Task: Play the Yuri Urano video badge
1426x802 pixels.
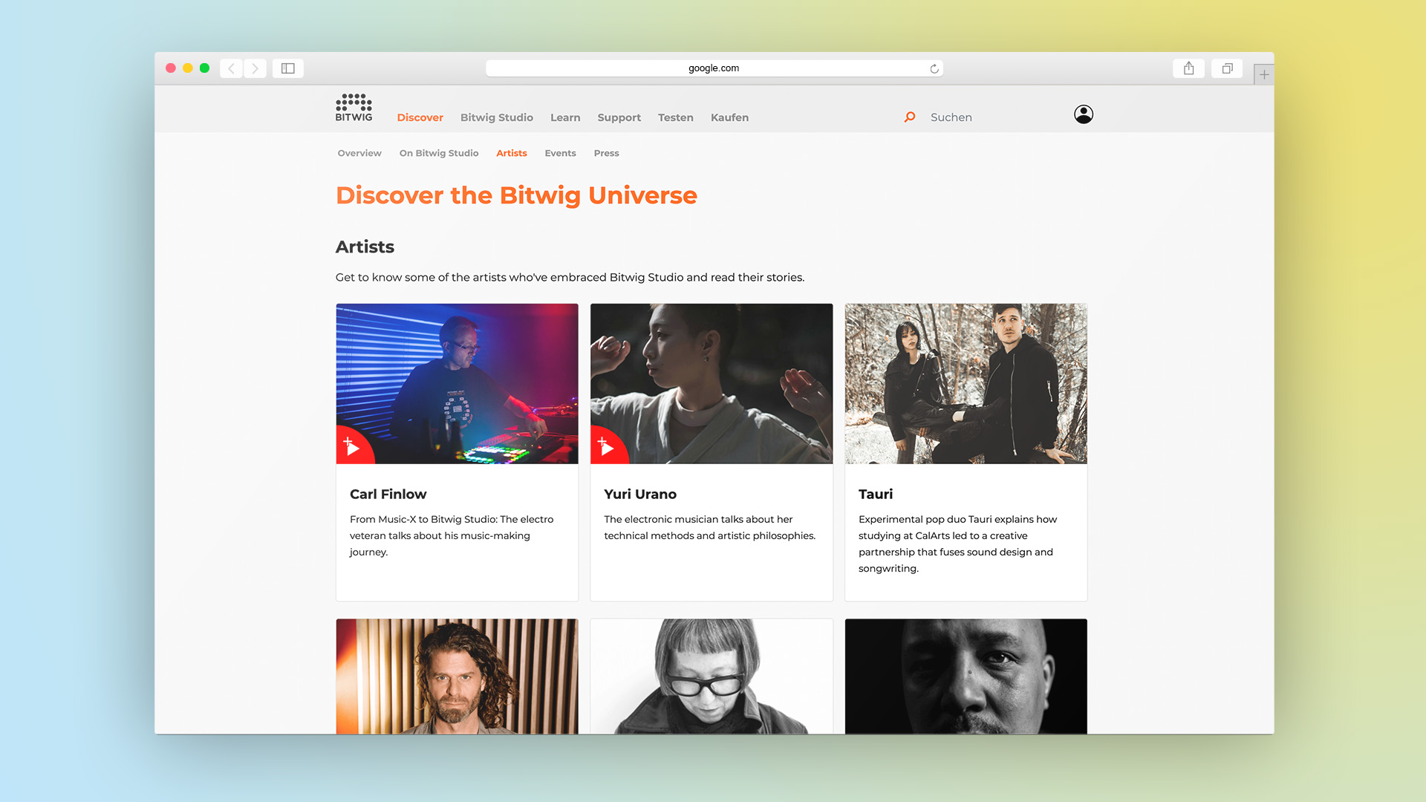Action: 607,446
